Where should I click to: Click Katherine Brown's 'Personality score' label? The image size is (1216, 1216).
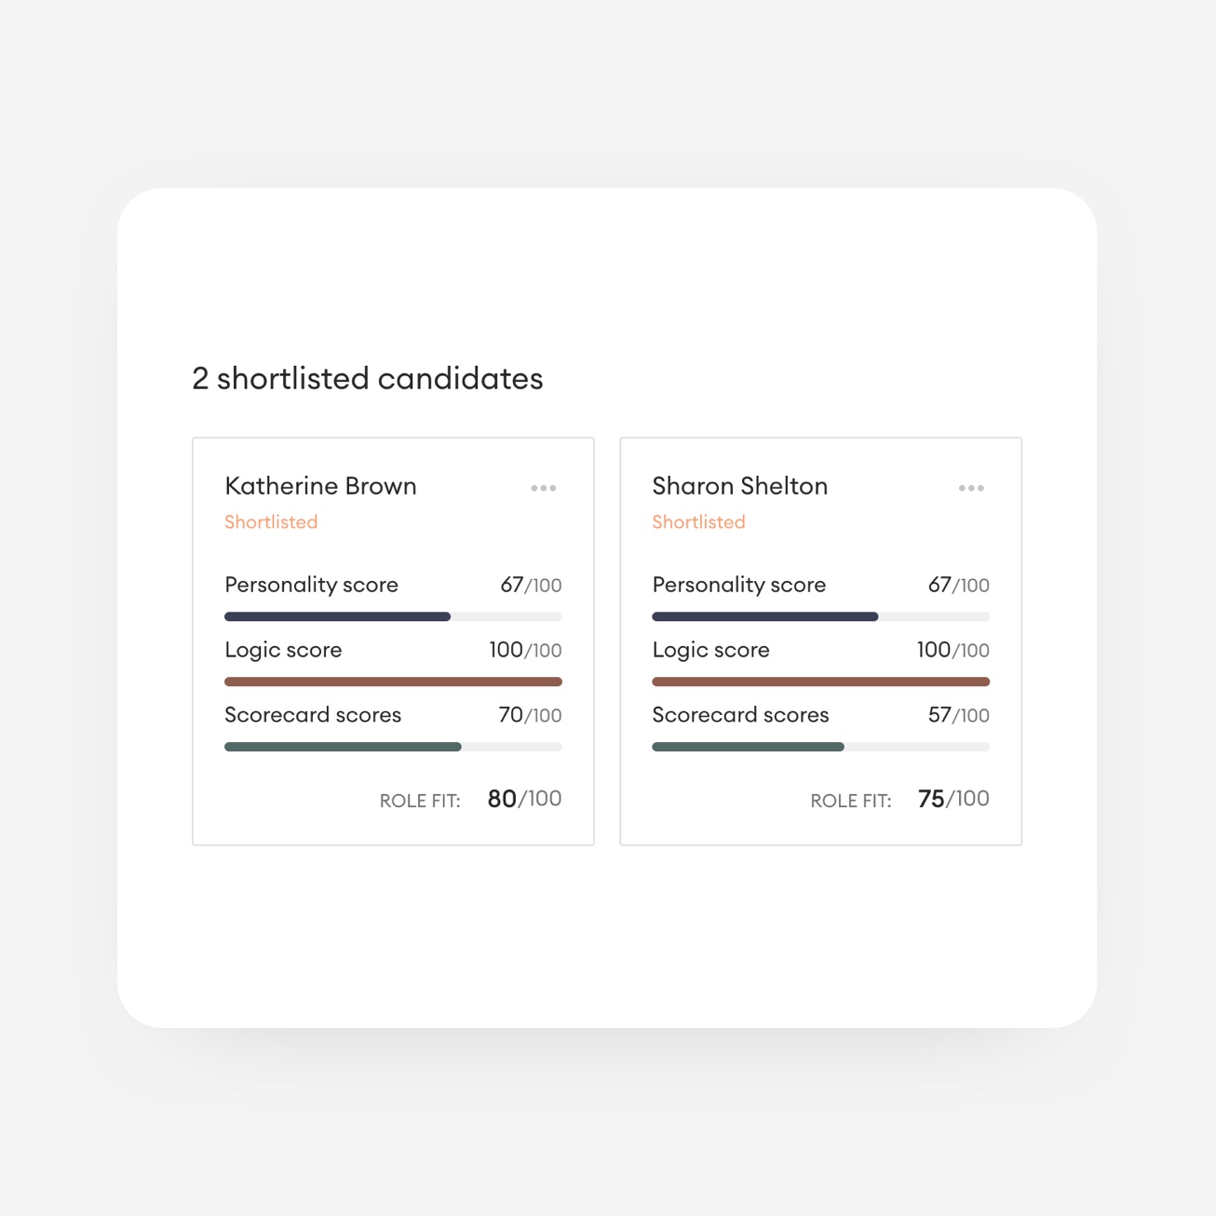click(x=311, y=585)
